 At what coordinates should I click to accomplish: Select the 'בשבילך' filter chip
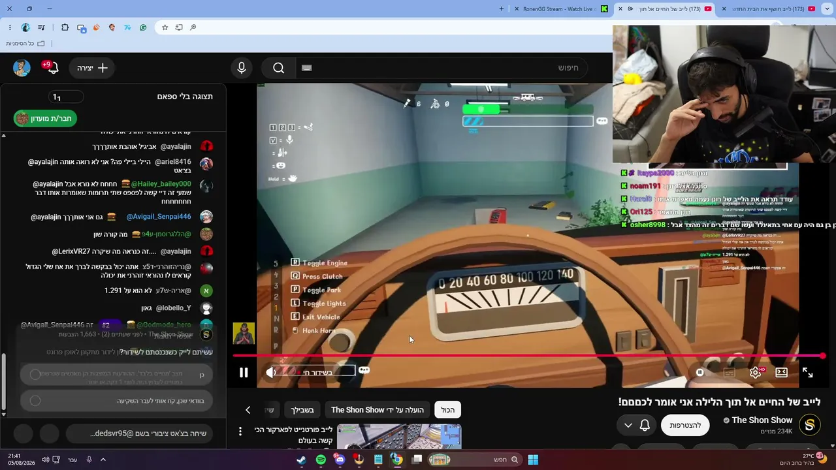click(x=302, y=410)
